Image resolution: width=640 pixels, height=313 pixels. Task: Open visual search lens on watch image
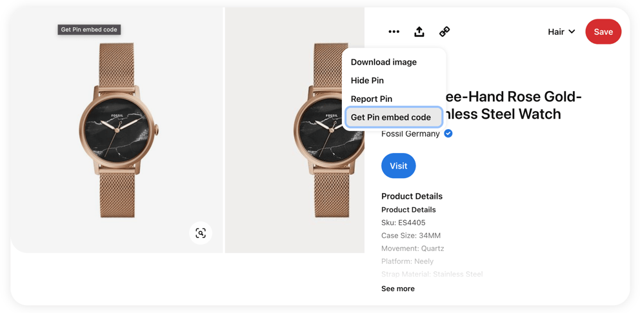tap(201, 233)
